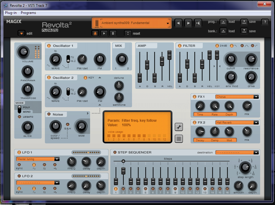This screenshot has width=275, height=205.
Task: Toggle FX 2 on/off
Action: (194, 123)
